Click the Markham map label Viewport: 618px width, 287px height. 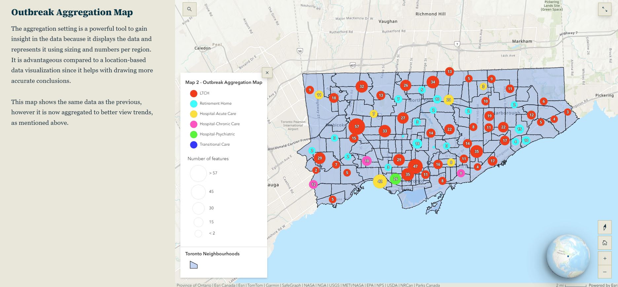(x=522, y=41)
